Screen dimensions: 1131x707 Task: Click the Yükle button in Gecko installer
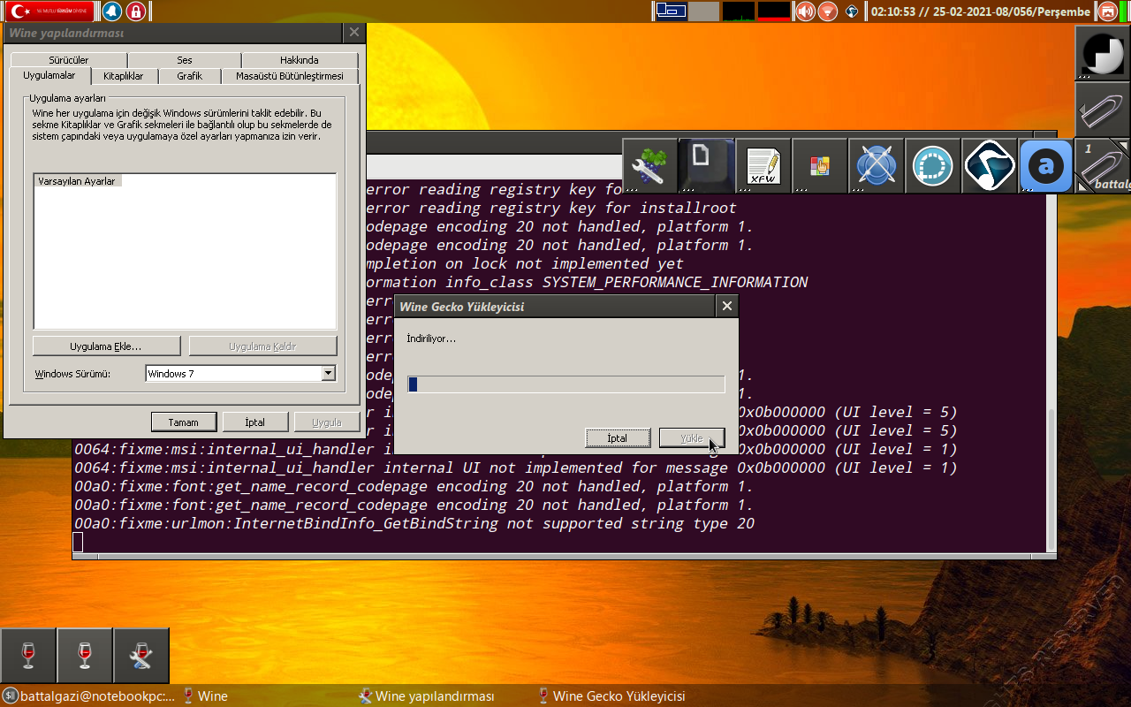(x=692, y=438)
